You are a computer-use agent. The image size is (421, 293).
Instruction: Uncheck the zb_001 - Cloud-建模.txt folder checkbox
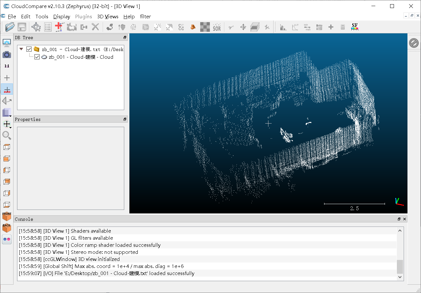(29, 49)
